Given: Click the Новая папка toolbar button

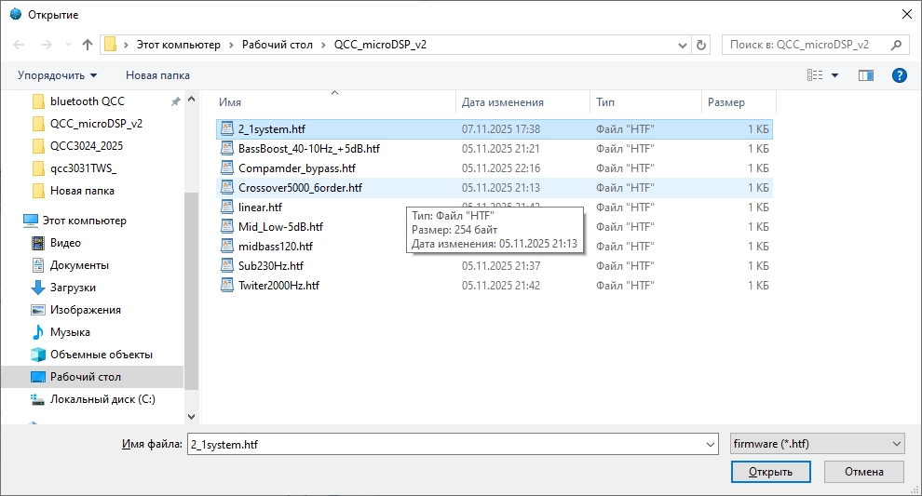Looking at the screenshot, I should coord(157,75).
